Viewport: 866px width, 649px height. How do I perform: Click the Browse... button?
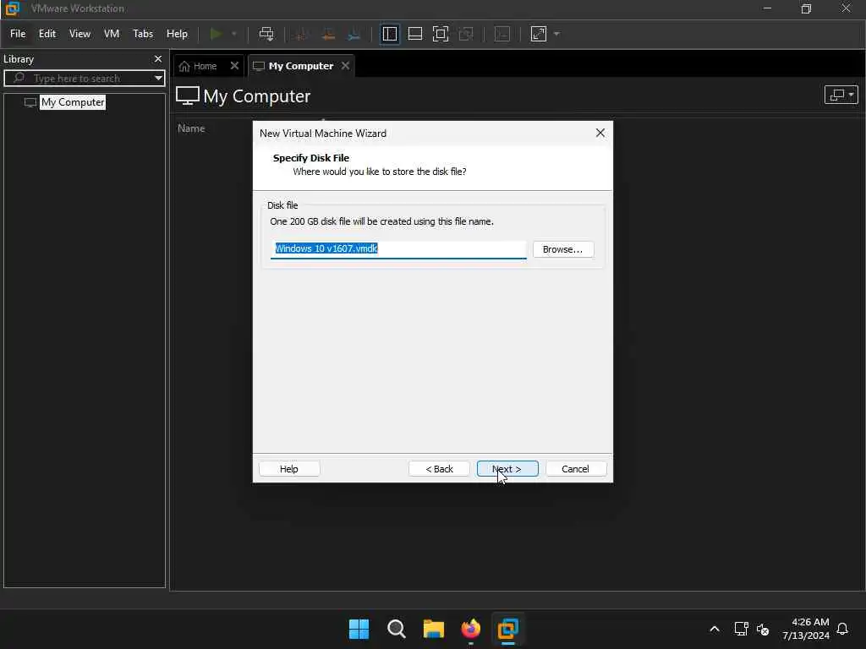[562, 249]
